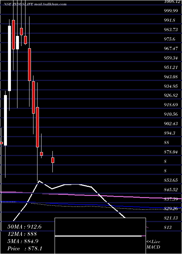Click the 983.73 price axis label

coord(171,30)
